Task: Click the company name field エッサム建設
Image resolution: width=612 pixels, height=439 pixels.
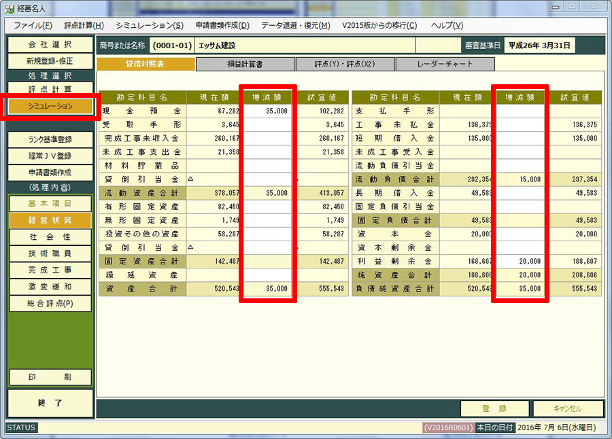Action: click(x=305, y=46)
